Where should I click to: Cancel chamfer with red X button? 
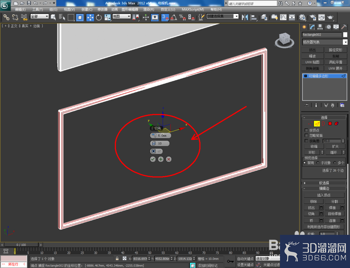169,159
